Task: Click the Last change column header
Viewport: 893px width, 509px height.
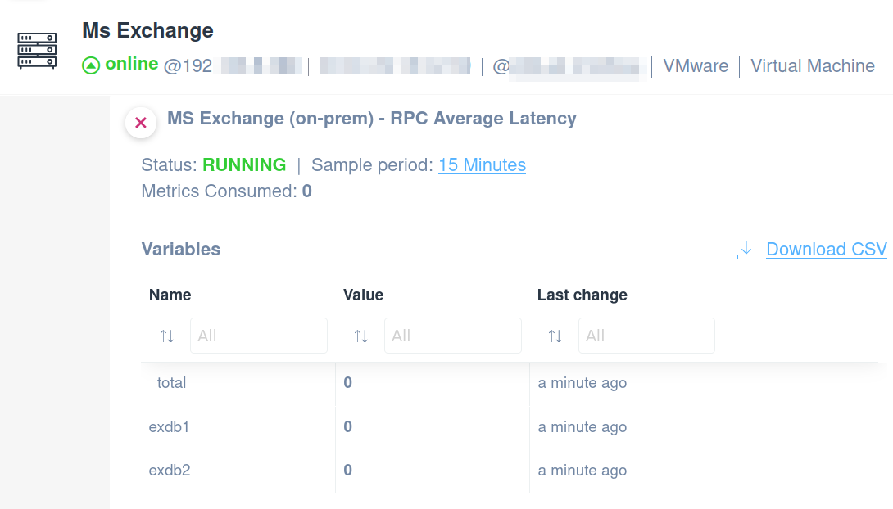Action: [x=582, y=295]
